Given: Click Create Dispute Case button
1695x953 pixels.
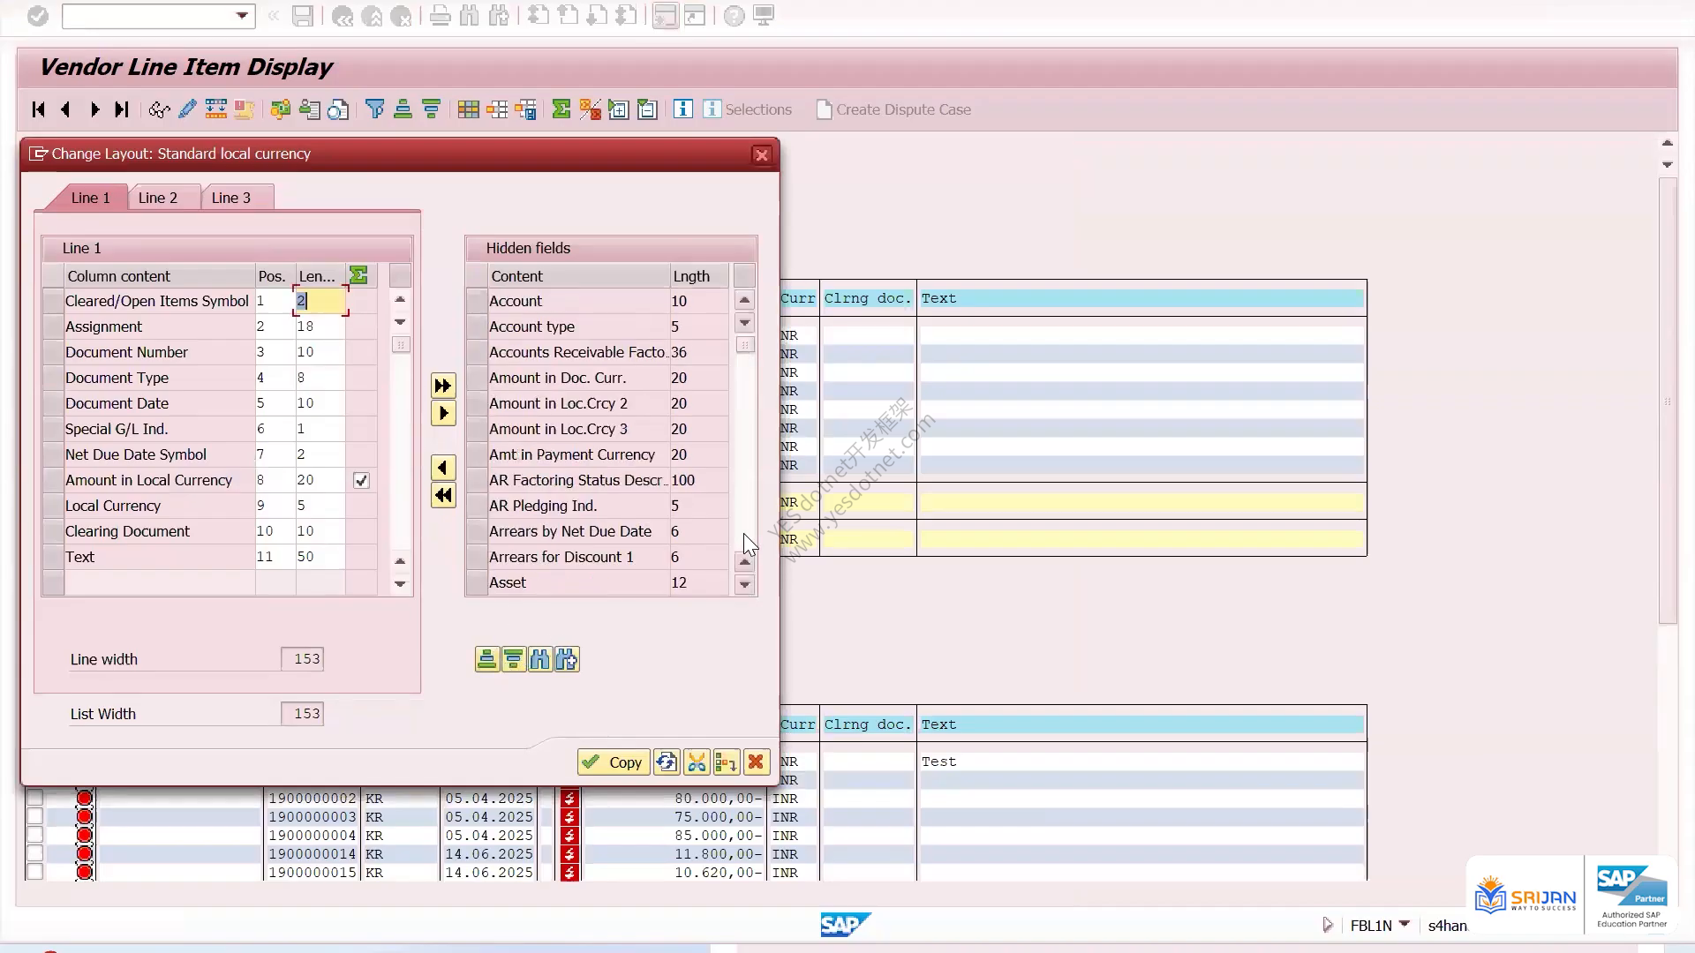Looking at the screenshot, I should (893, 109).
